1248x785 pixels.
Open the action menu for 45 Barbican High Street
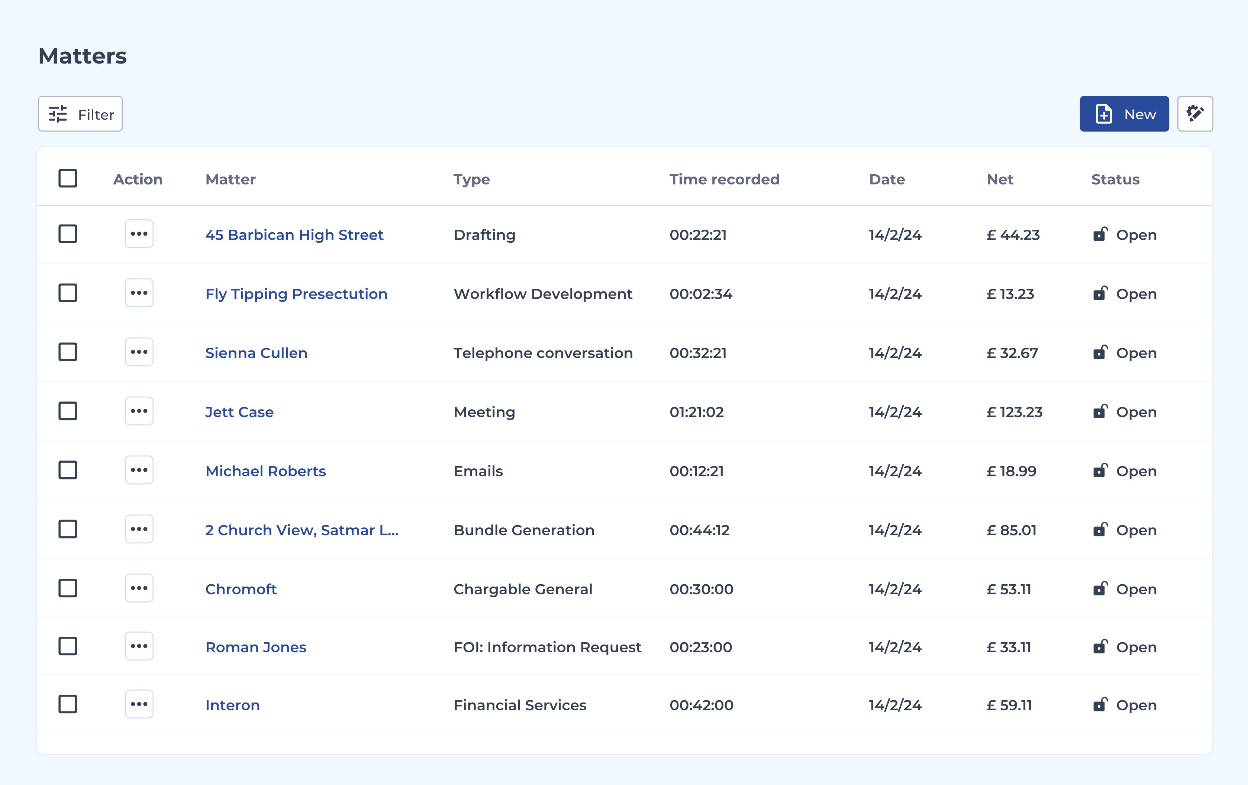tap(139, 234)
